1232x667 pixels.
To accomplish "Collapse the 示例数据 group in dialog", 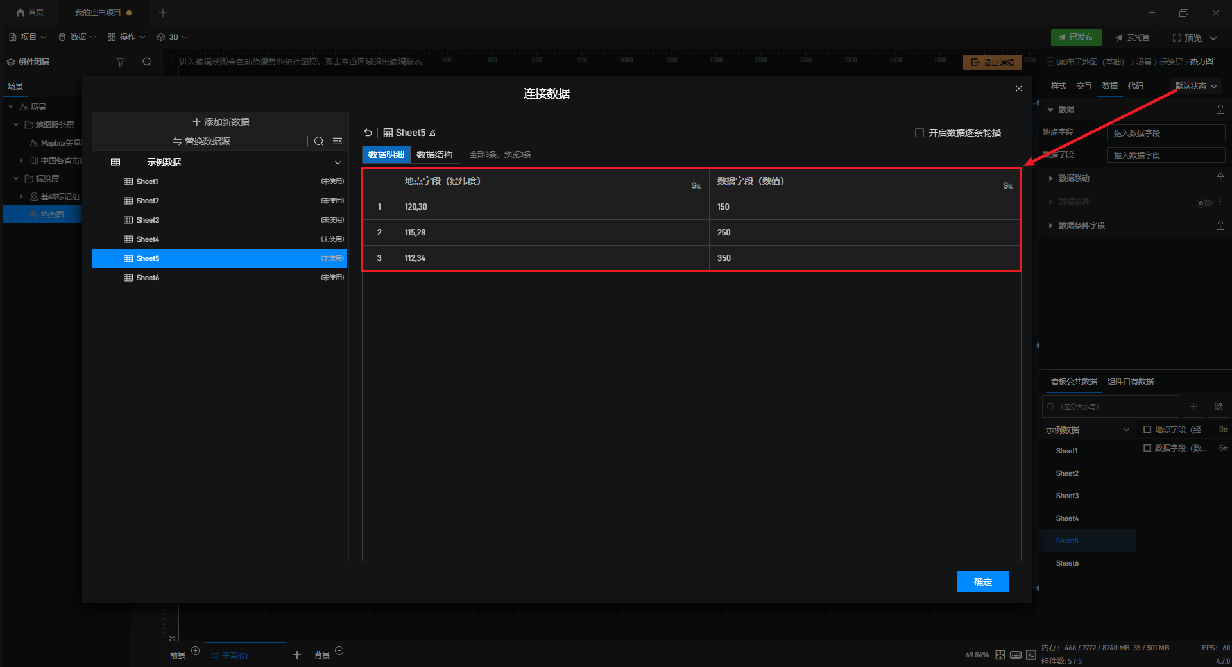I will pyautogui.click(x=338, y=162).
